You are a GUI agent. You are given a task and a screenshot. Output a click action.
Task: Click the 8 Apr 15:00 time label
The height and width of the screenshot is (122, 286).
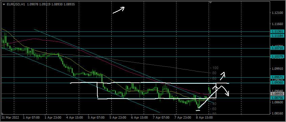click(204, 117)
